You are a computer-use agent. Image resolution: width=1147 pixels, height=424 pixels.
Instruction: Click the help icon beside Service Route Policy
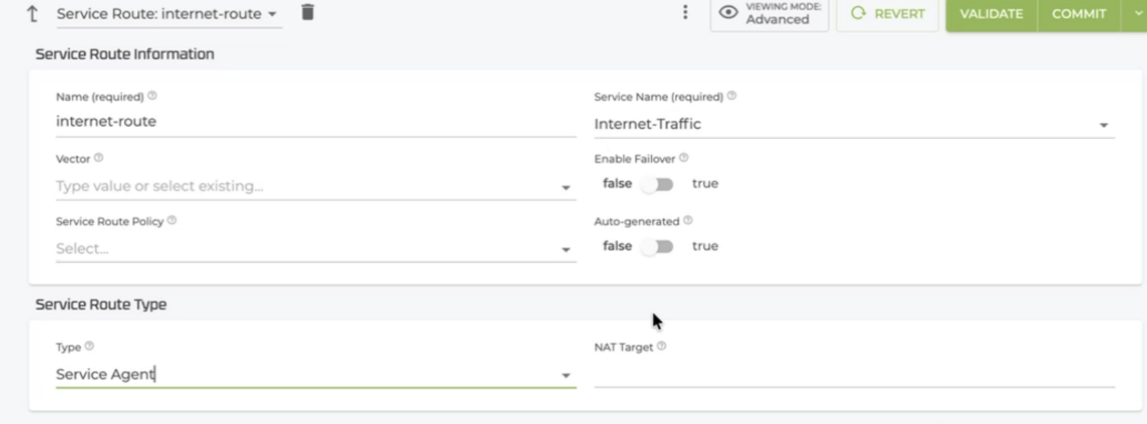coord(172,220)
